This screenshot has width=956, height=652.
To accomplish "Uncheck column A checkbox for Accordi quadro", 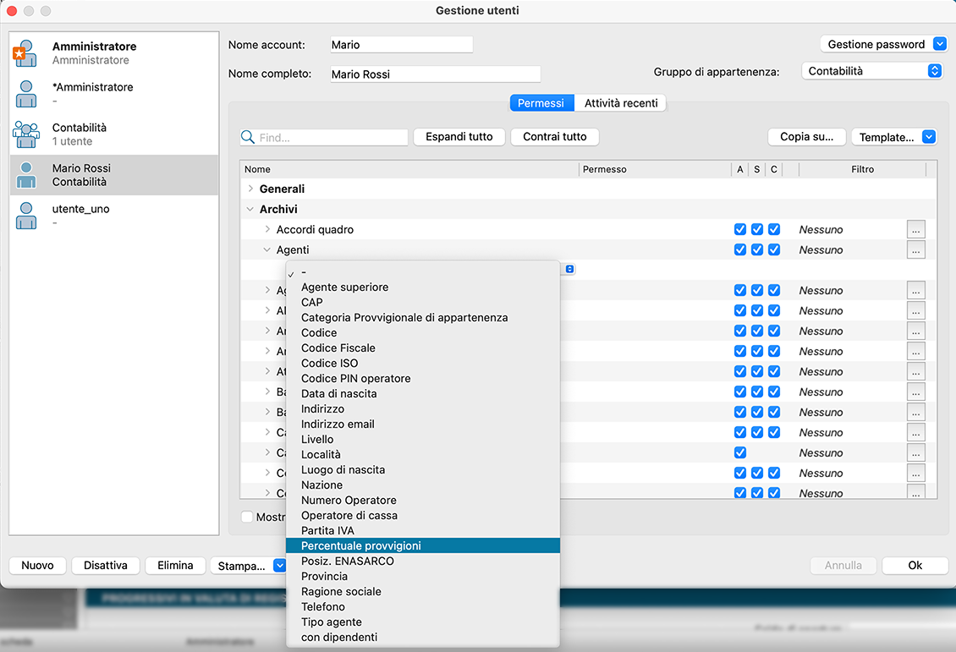I will [x=740, y=229].
